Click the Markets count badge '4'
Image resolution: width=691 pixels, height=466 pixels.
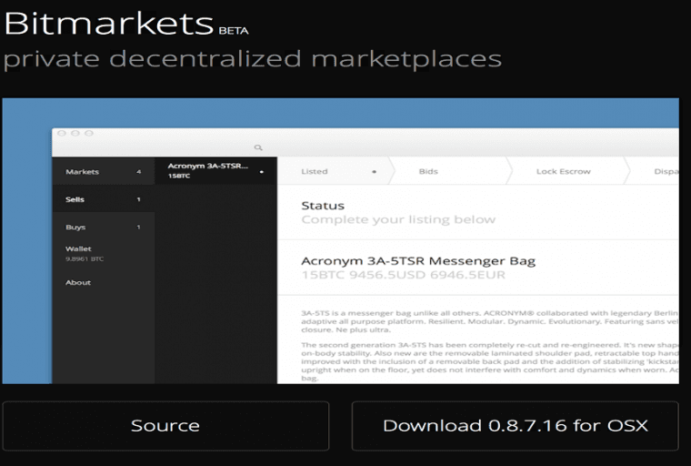(x=139, y=172)
